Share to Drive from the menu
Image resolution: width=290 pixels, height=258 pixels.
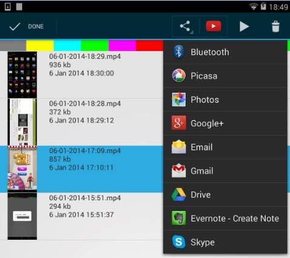tap(225, 194)
